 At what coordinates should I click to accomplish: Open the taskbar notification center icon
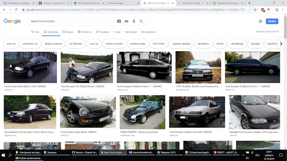pyautogui.click(x=281, y=155)
